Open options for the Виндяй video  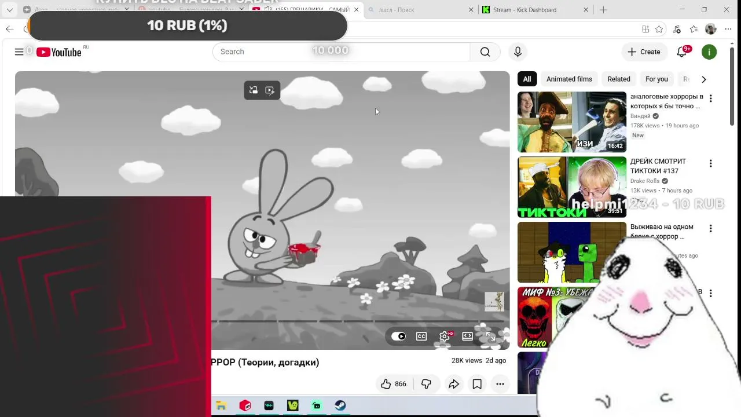coord(711,98)
